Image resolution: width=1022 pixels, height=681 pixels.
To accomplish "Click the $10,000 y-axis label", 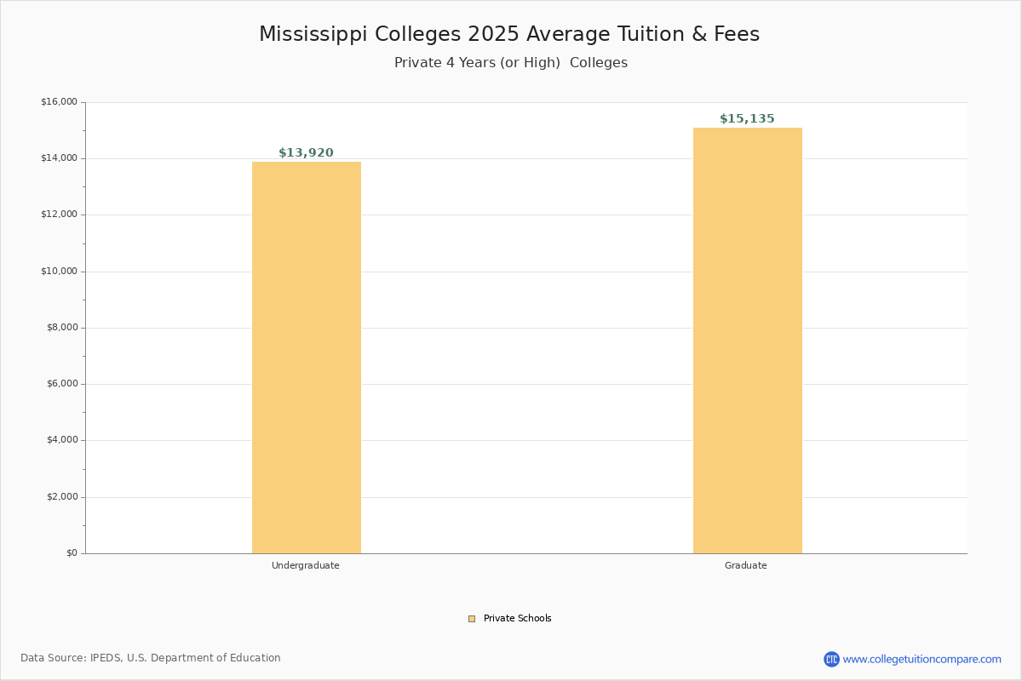I will [59, 272].
